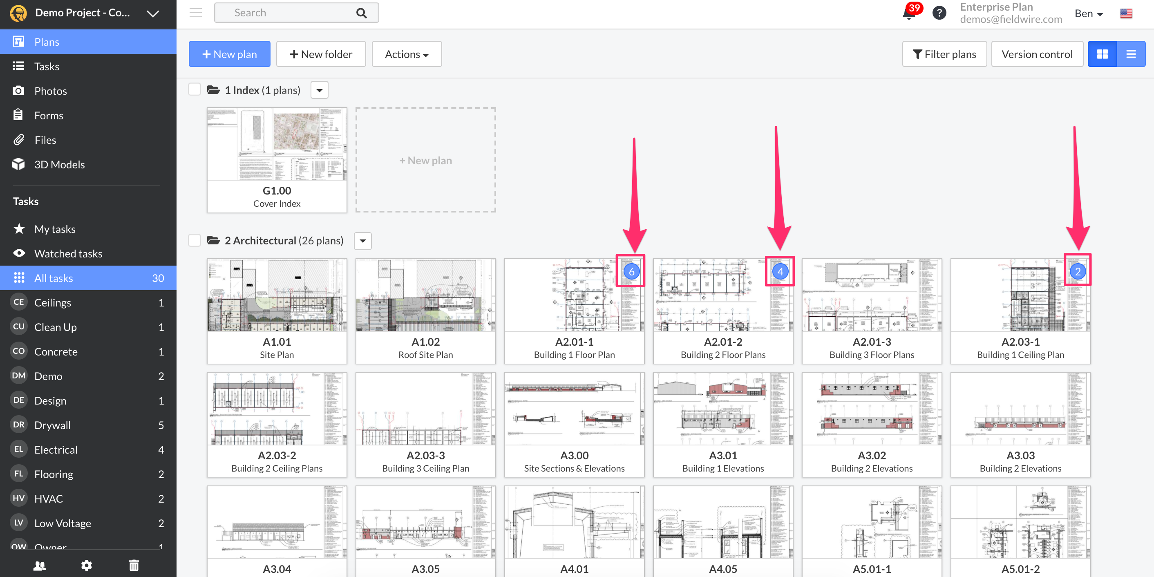Select the 2 Architectural folder checkbox
Image resolution: width=1154 pixels, height=577 pixels.
[x=195, y=240]
